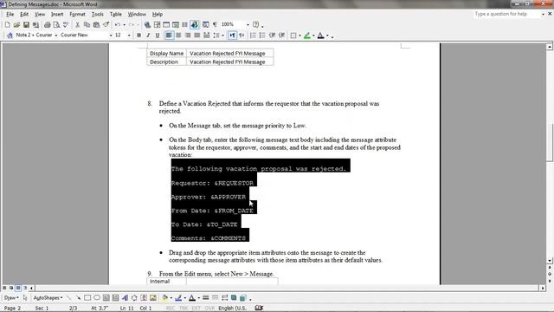Click the Open folder icon
Viewport: 554px width, 312px height.
[x=16, y=25]
